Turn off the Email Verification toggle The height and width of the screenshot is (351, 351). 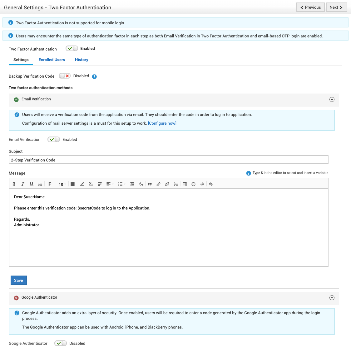coord(54,140)
